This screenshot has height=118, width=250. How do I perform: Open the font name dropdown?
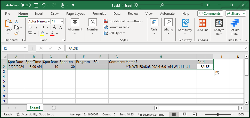point(49,21)
